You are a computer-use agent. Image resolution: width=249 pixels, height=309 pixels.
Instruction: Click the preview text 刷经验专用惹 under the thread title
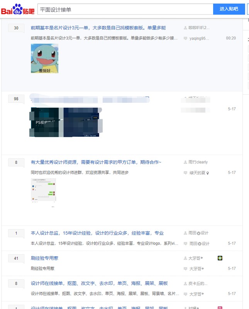pos(42,268)
